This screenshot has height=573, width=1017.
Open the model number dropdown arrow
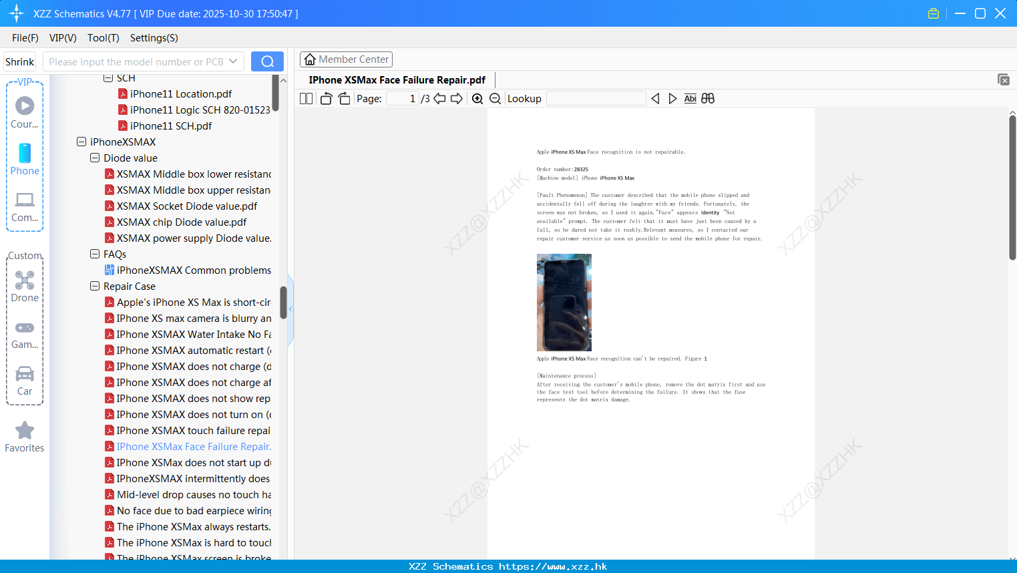(x=233, y=61)
